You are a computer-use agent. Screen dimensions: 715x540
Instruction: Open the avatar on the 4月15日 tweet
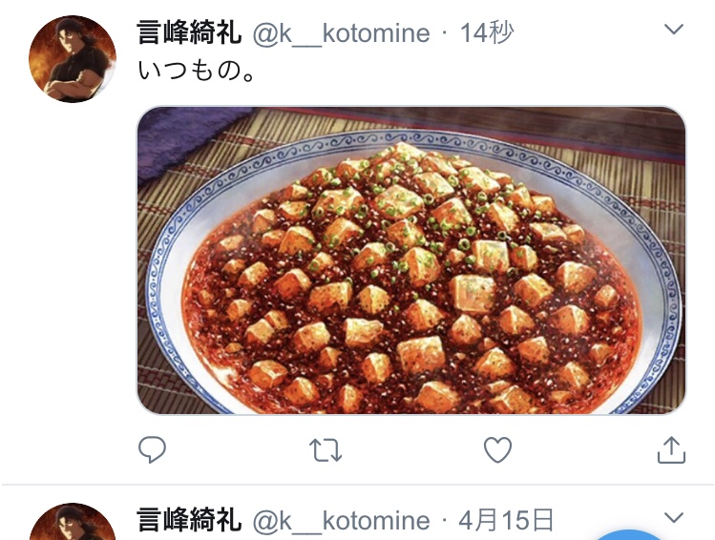[x=73, y=522]
